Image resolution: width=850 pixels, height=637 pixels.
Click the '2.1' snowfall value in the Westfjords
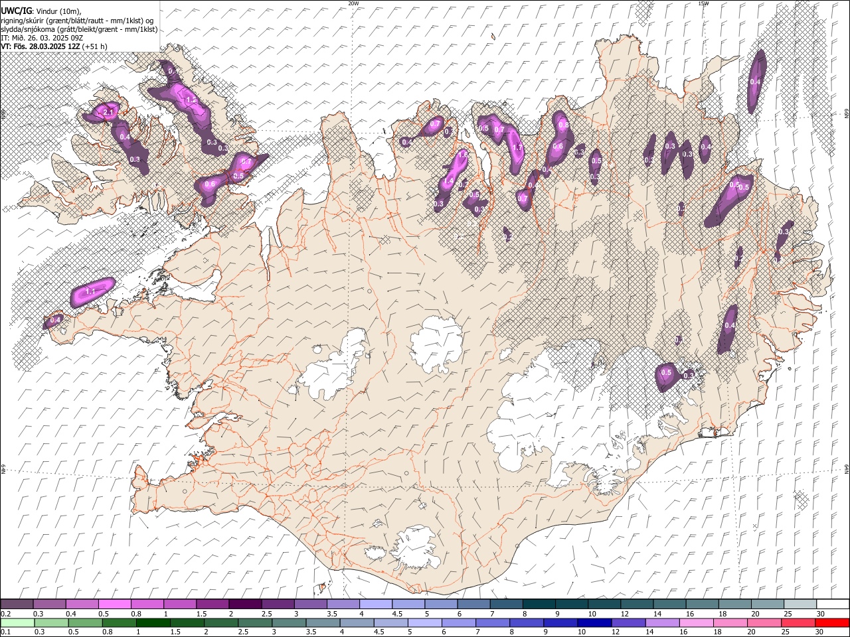tap(108, 113)
